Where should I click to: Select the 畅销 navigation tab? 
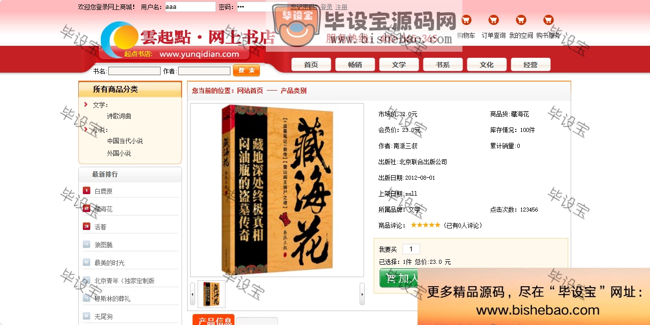tap(355, 65)
